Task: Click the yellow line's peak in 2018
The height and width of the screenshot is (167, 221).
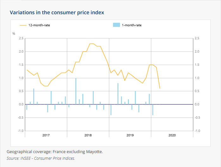Action: [92, 44]
